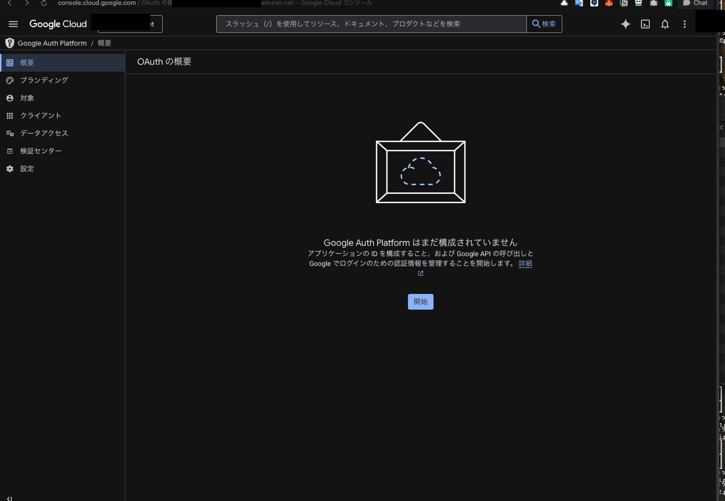Select データアクセス from the sidebar
Image resolution: width=725 pixels, height=501 pixels.
tap(44, 133)
